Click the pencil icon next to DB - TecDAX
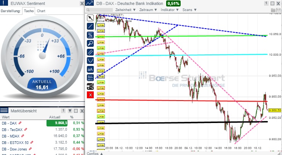The width and height of the screenshot is (282, 155). coord(26,129)
